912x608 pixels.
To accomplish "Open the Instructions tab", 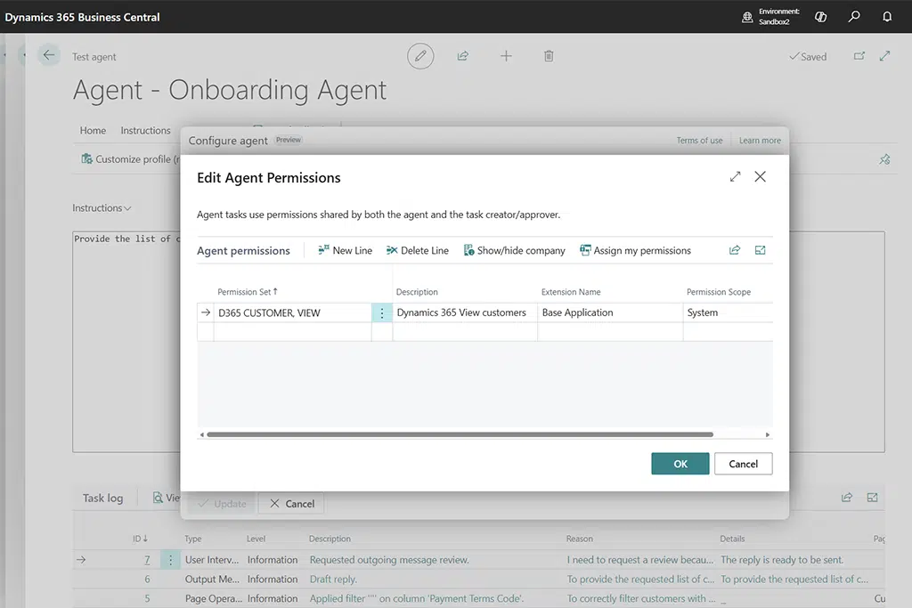I will (x=145, y=130).
